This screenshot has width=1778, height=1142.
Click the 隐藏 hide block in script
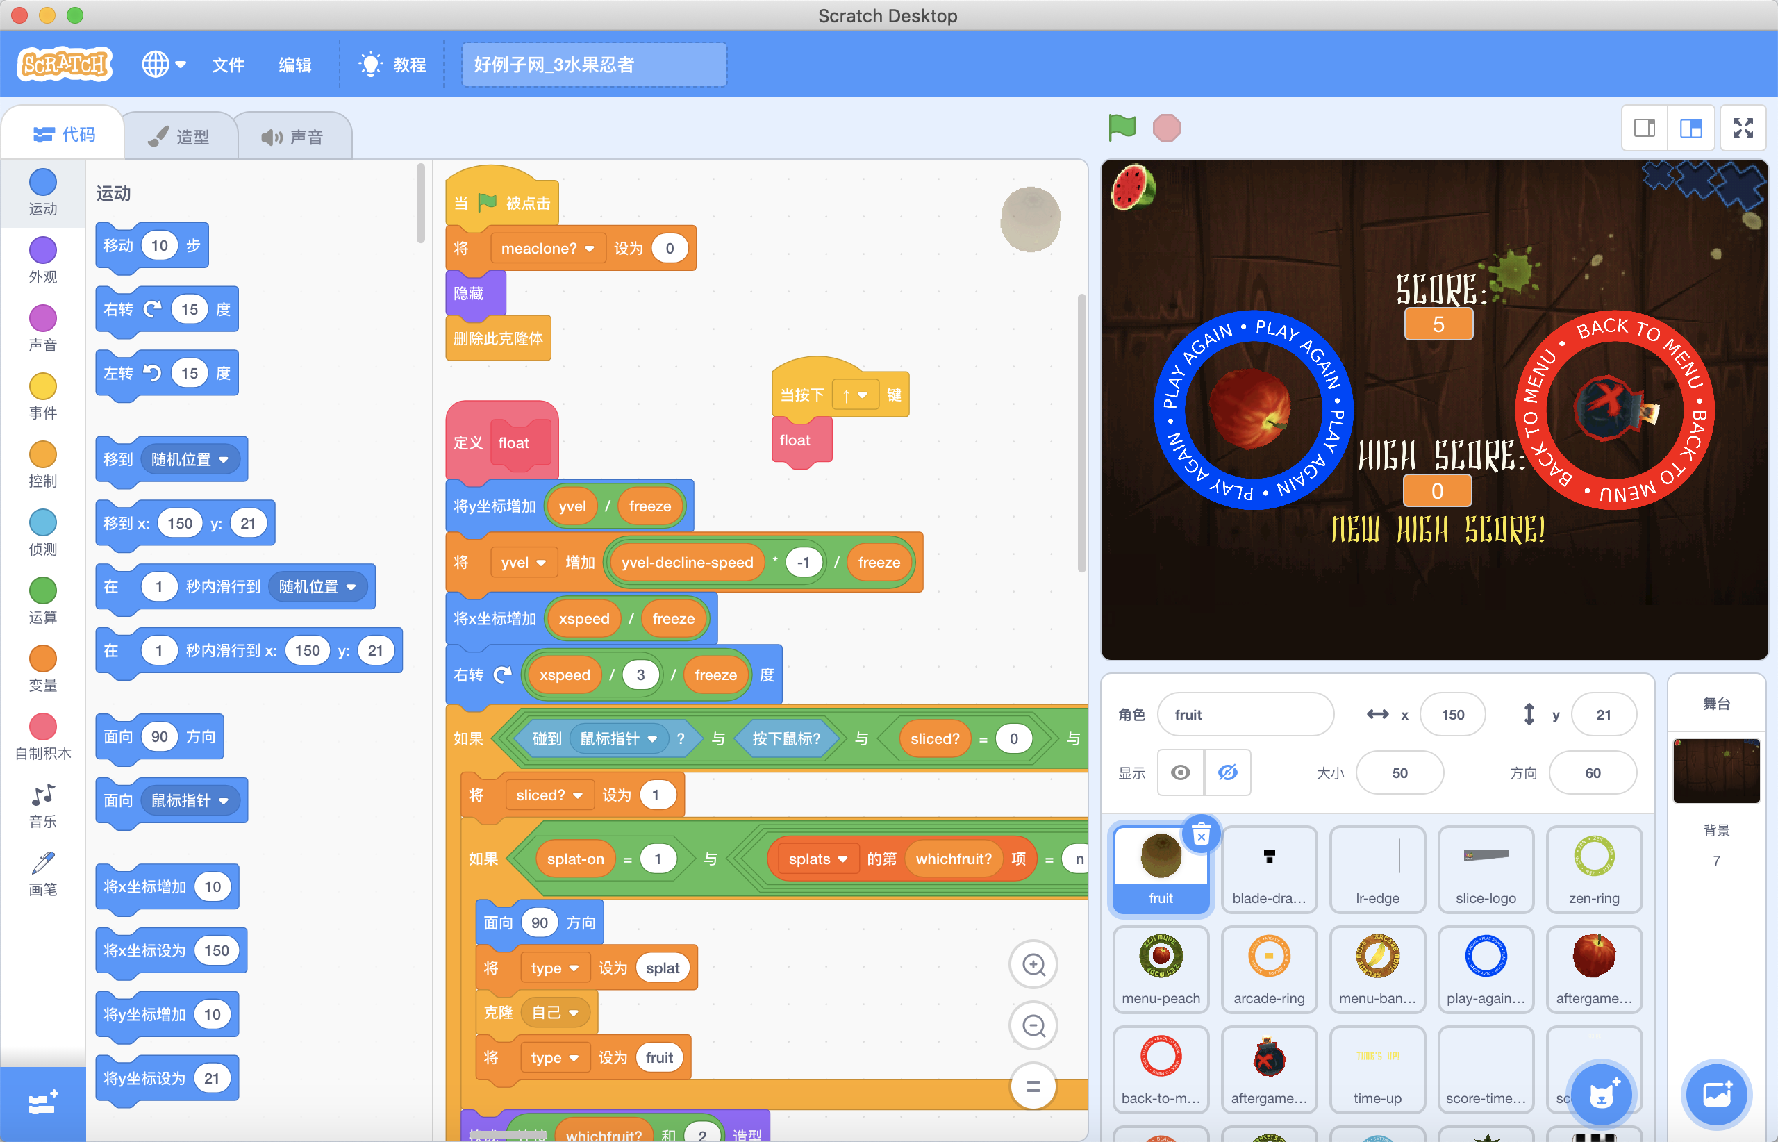click(x=475, y=294)
